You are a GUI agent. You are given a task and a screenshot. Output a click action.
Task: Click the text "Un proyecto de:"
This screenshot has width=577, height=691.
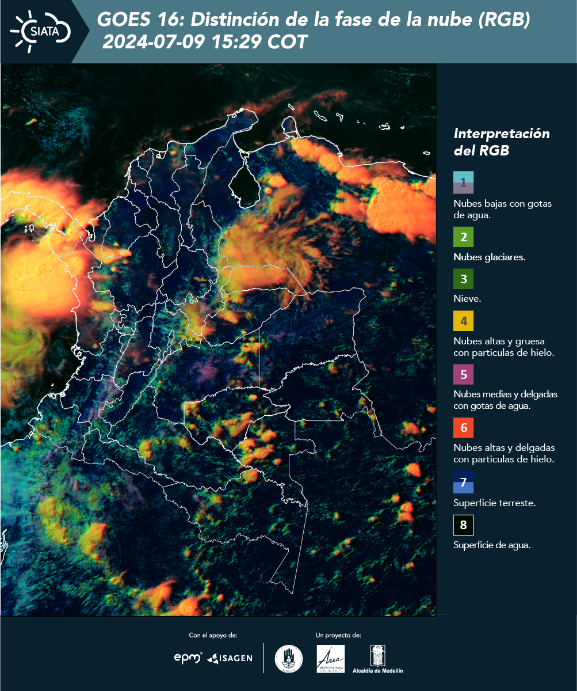tap(338, 635)
